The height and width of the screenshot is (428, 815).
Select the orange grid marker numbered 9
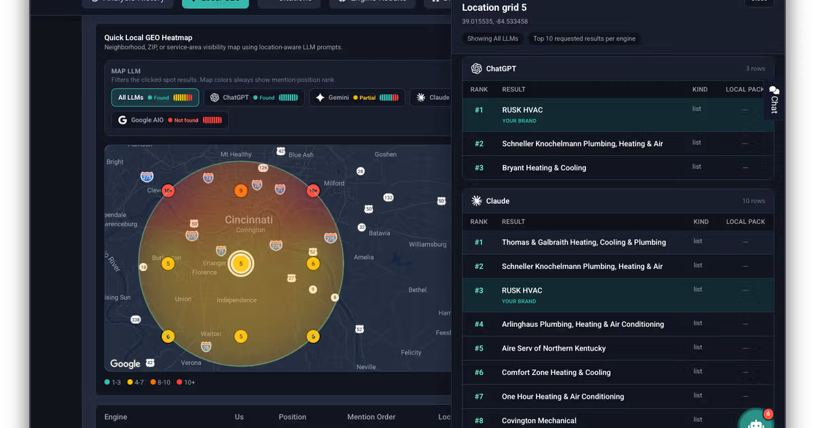pyautogui.click(x=240, y=191)
